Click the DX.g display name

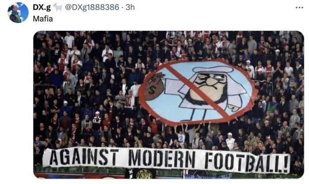point(41,7)
